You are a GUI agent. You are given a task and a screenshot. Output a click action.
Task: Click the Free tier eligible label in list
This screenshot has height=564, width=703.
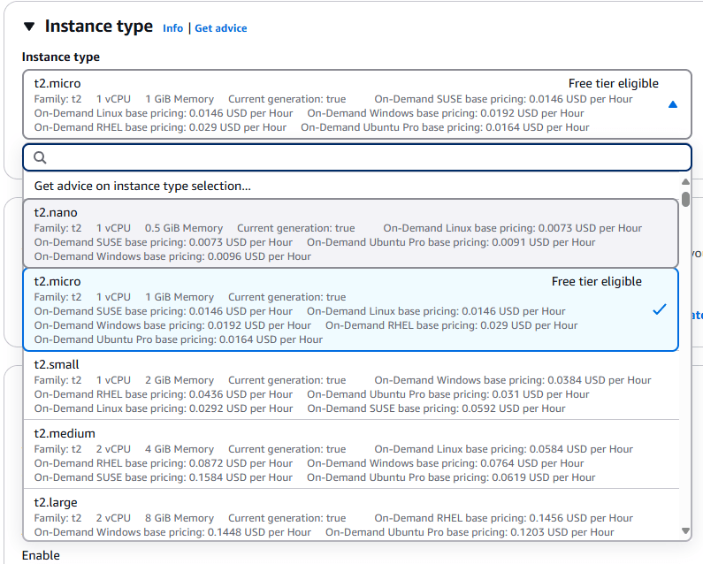click(596, 281)
